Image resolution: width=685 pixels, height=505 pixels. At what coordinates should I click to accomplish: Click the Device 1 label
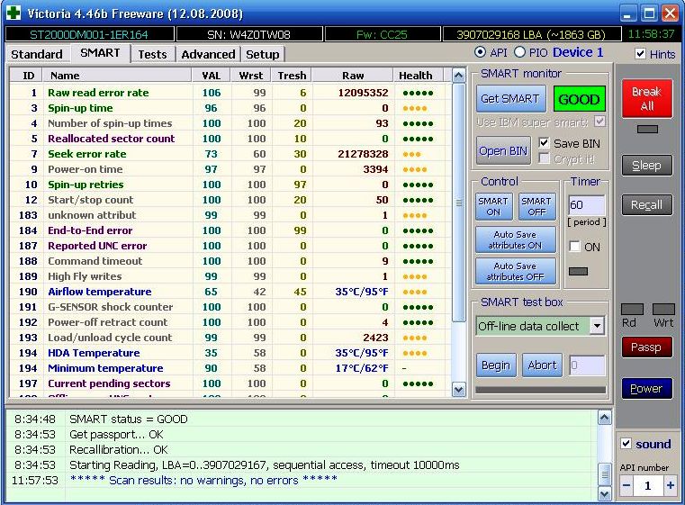click(x=578, y=52)
